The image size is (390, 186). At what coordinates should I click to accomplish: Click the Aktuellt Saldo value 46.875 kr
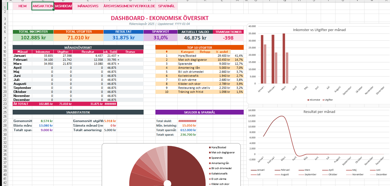coord(195,38)
